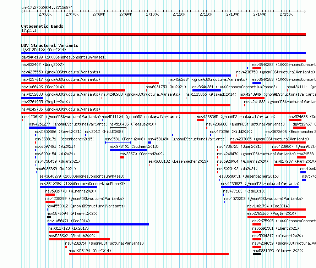Select the blue dgv3135n100 variant bar

click(x=163, y=53)
